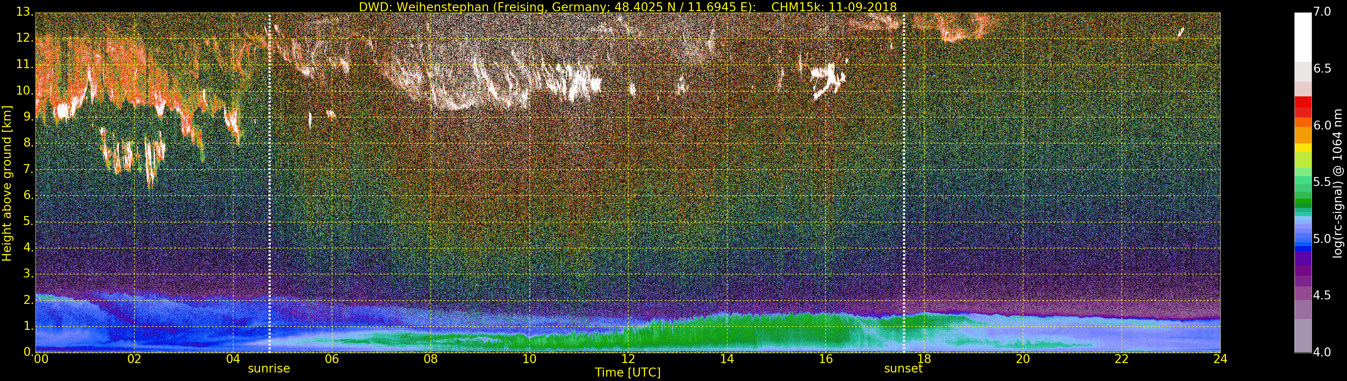Select the 06 tick on the time axis
Viewport: 1347px width, 381px height.
[x=331, y=359]
